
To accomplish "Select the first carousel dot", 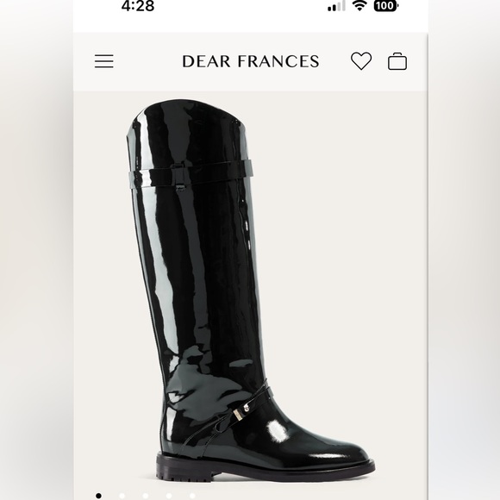I will coord(98,496).
